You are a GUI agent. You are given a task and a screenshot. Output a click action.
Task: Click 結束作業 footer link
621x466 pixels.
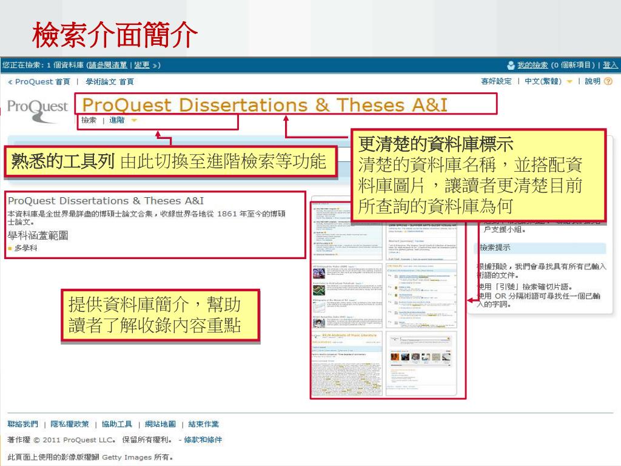(204, 424)
